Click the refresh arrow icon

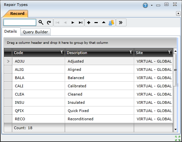coord(49,22)
